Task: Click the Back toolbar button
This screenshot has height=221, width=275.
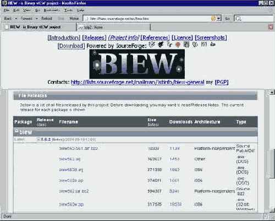Action: coord(8,19)
